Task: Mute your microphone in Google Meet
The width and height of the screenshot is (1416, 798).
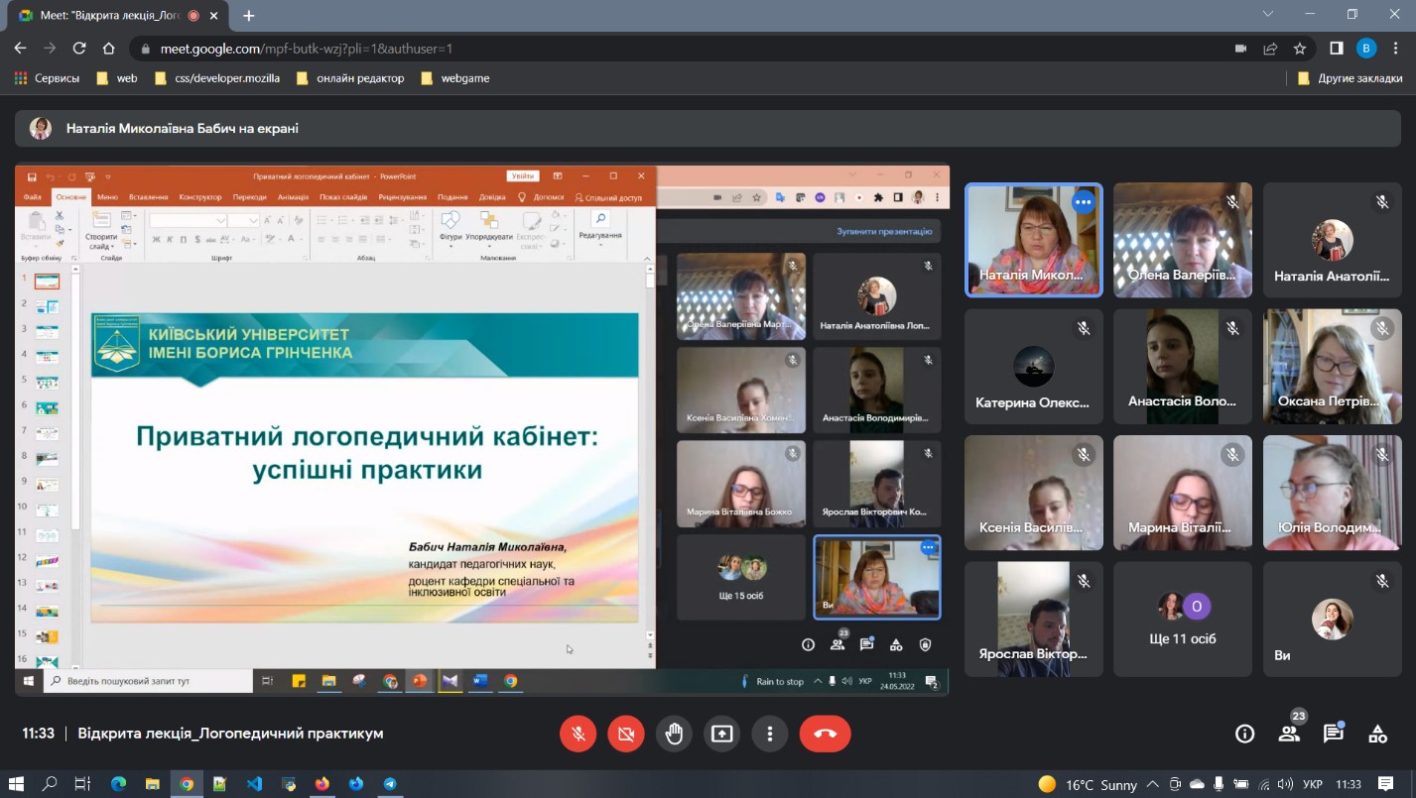Action: coord(579,734)
